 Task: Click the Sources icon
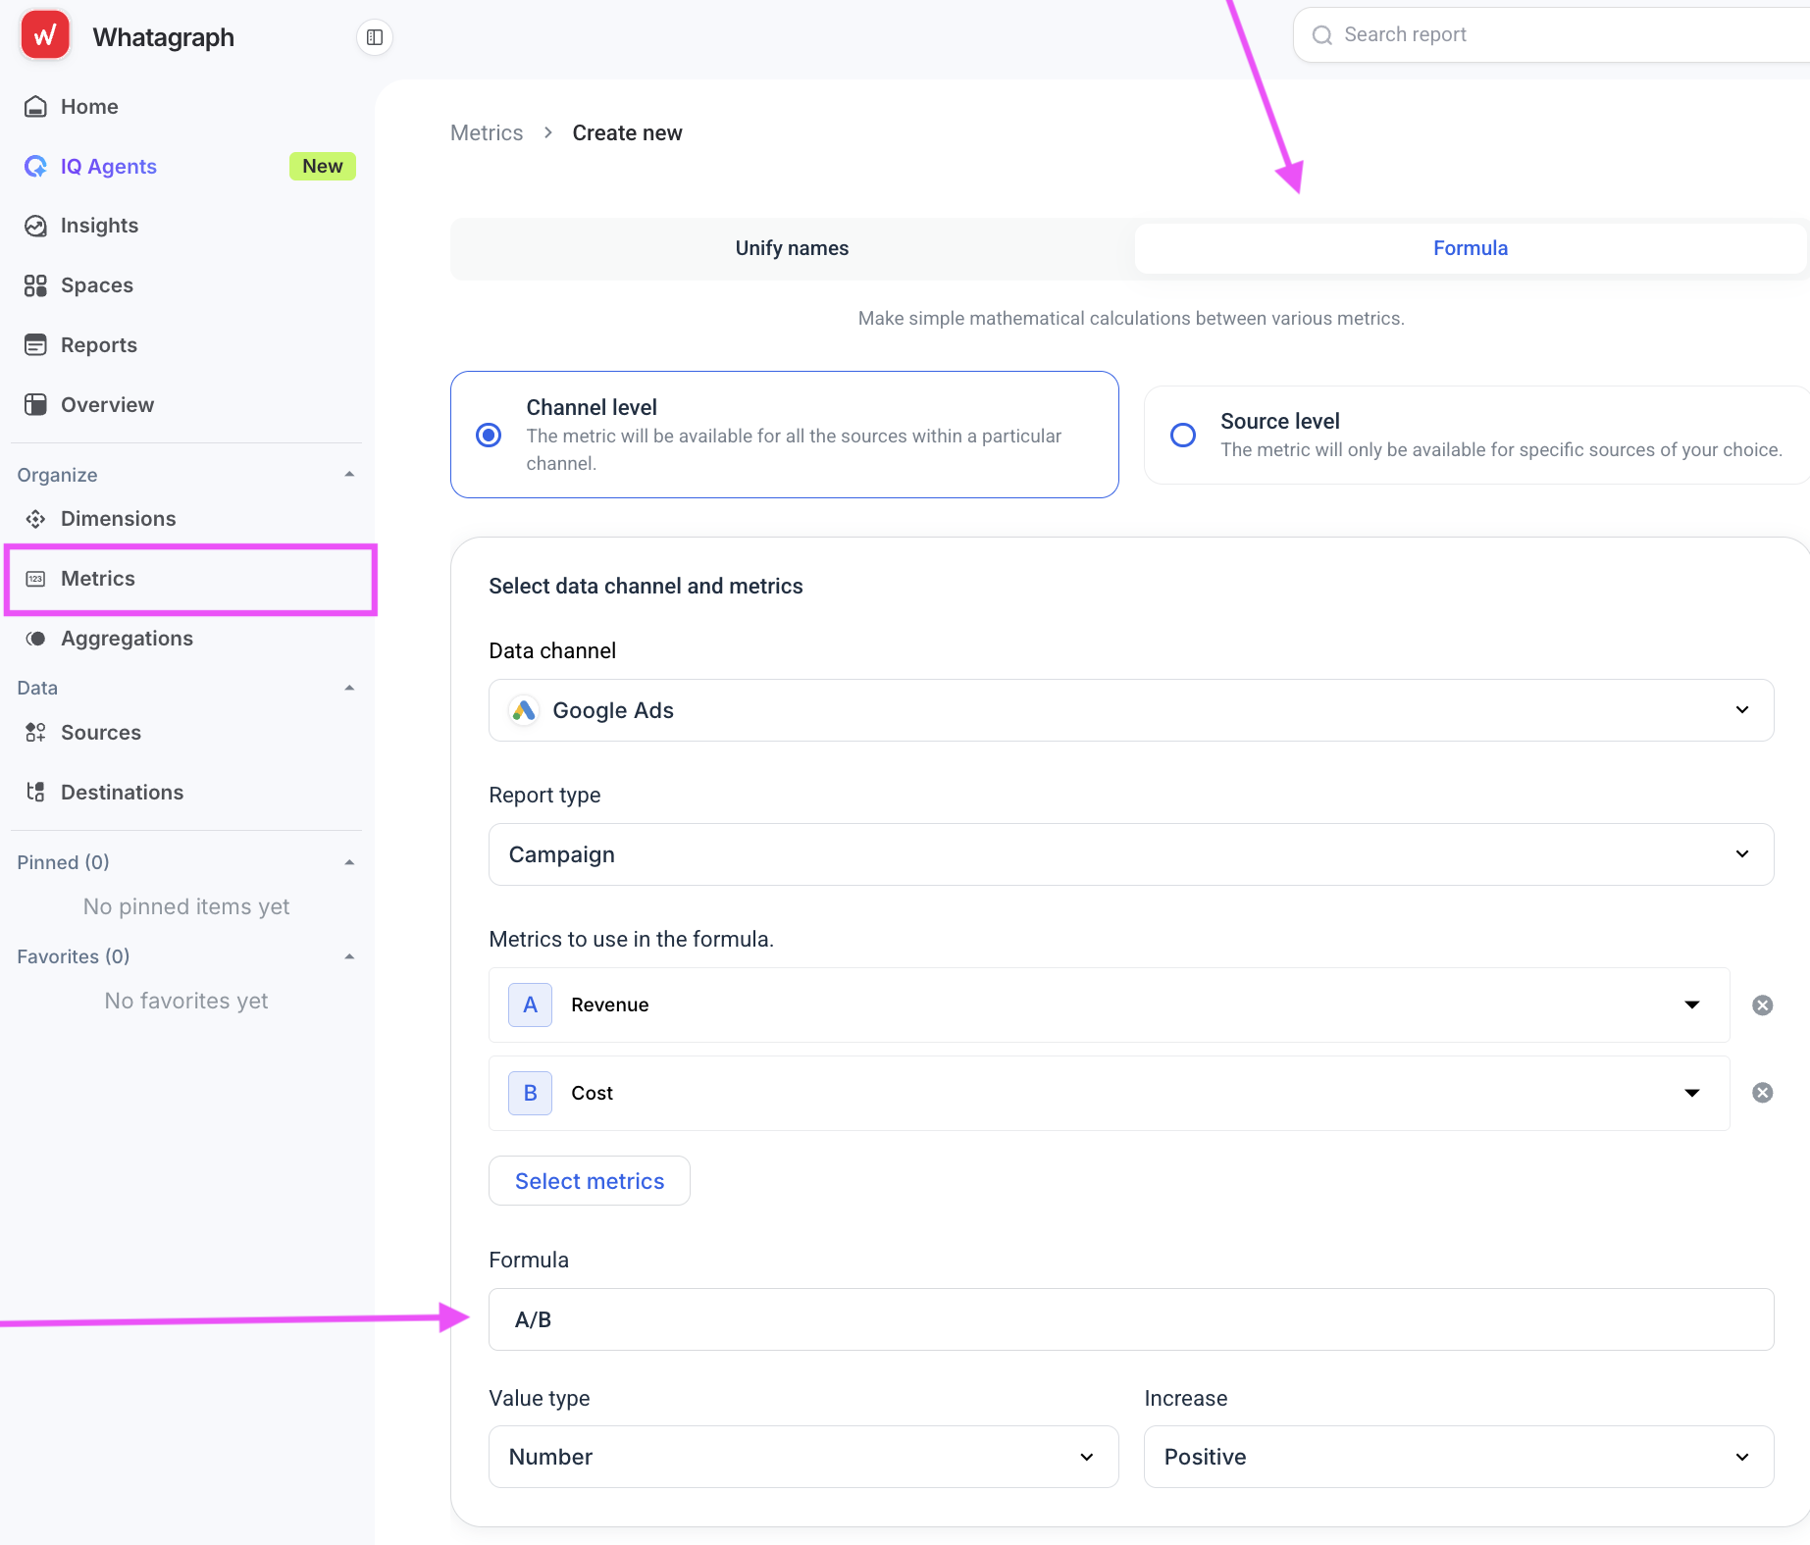(x=35, y=733)
